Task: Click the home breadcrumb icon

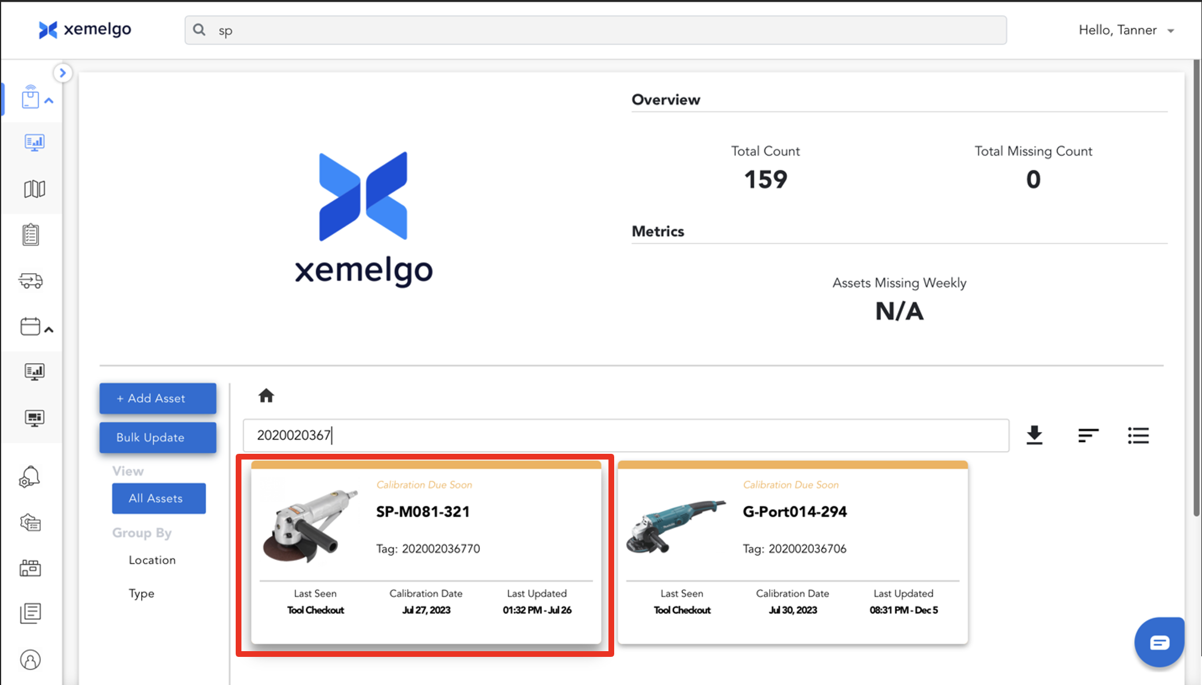Action: point(266,396)
